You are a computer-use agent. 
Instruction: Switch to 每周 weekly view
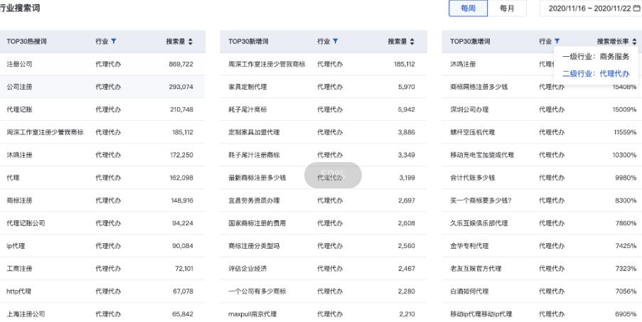point(468,8)
